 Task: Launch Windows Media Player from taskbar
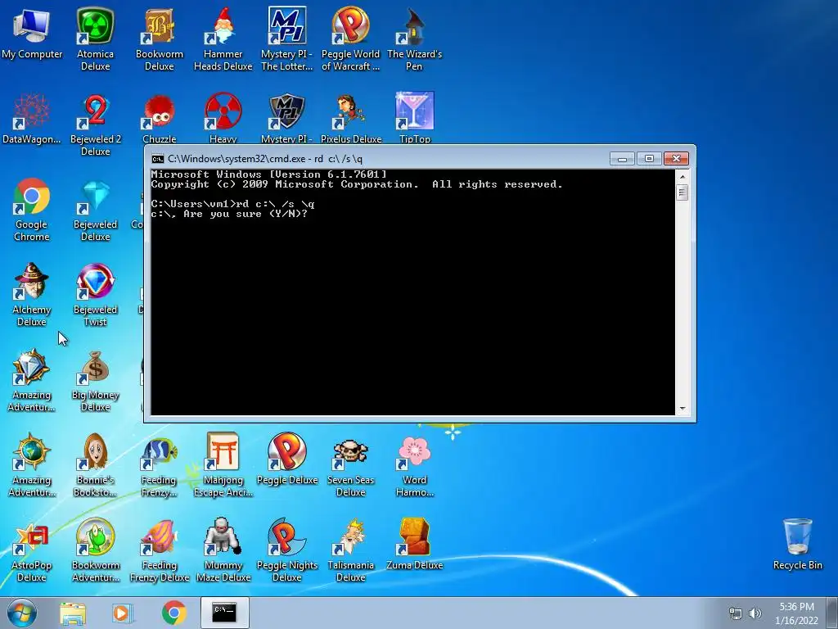(x=123, y=613)
